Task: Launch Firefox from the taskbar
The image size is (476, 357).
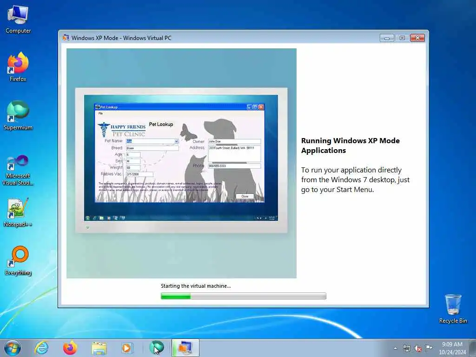Action: click(70, 348)
